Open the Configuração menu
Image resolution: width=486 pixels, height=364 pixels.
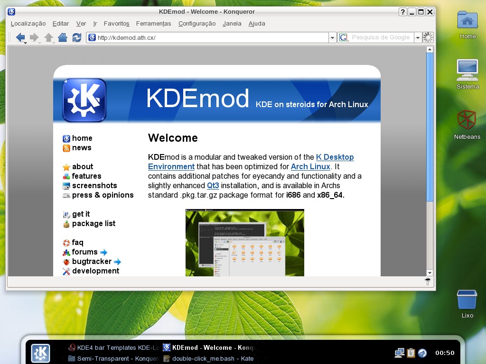[x=197, y=24]
